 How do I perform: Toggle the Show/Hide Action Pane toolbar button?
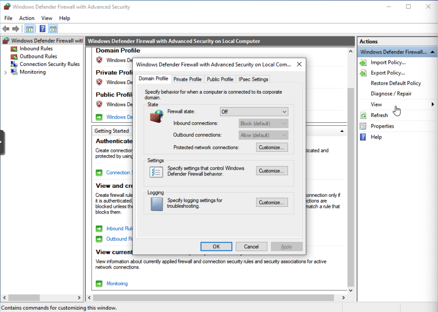[x=53, y=28]
